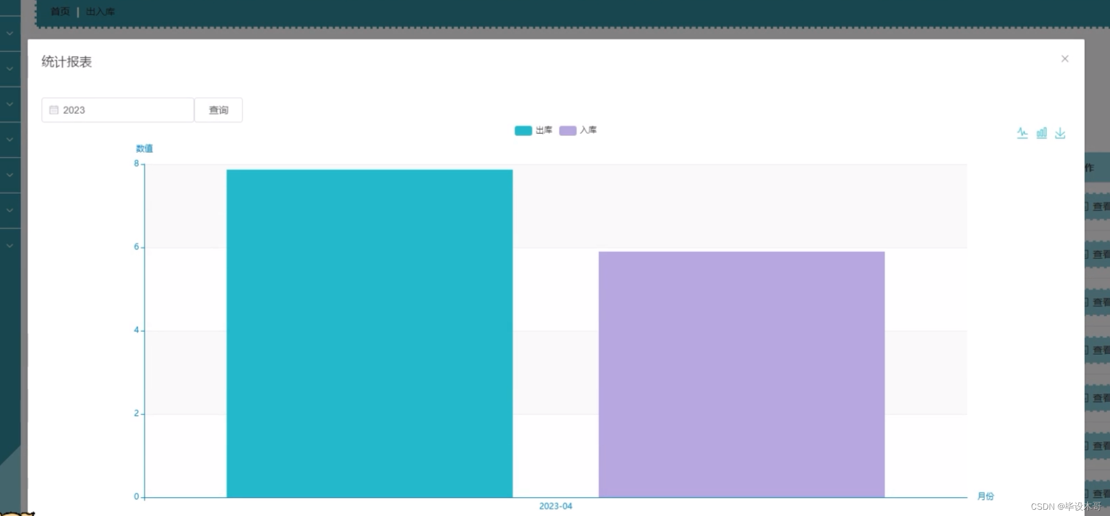Select the 4 y-axis value
The image size is (1110, 516).
coord(137,330)
